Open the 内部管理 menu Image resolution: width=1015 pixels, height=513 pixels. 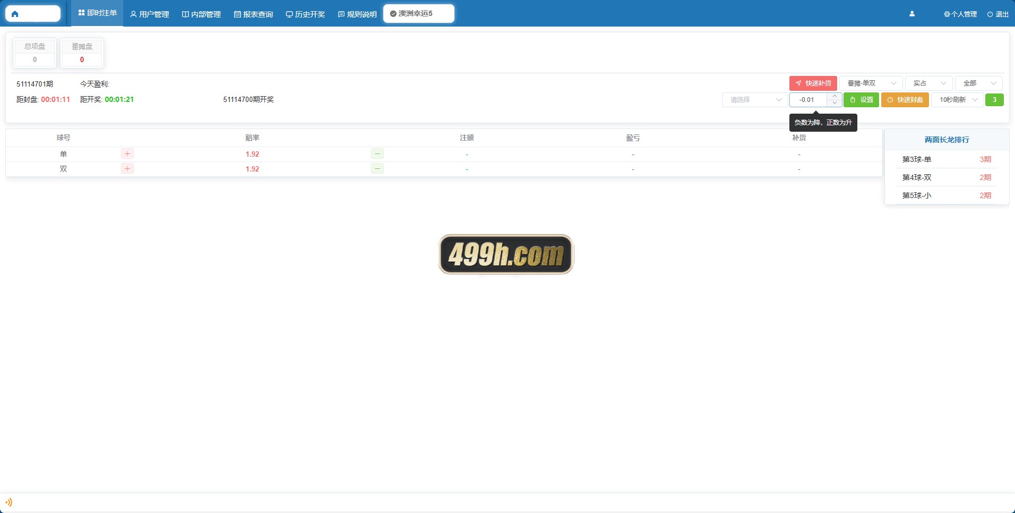pos(202,14)
